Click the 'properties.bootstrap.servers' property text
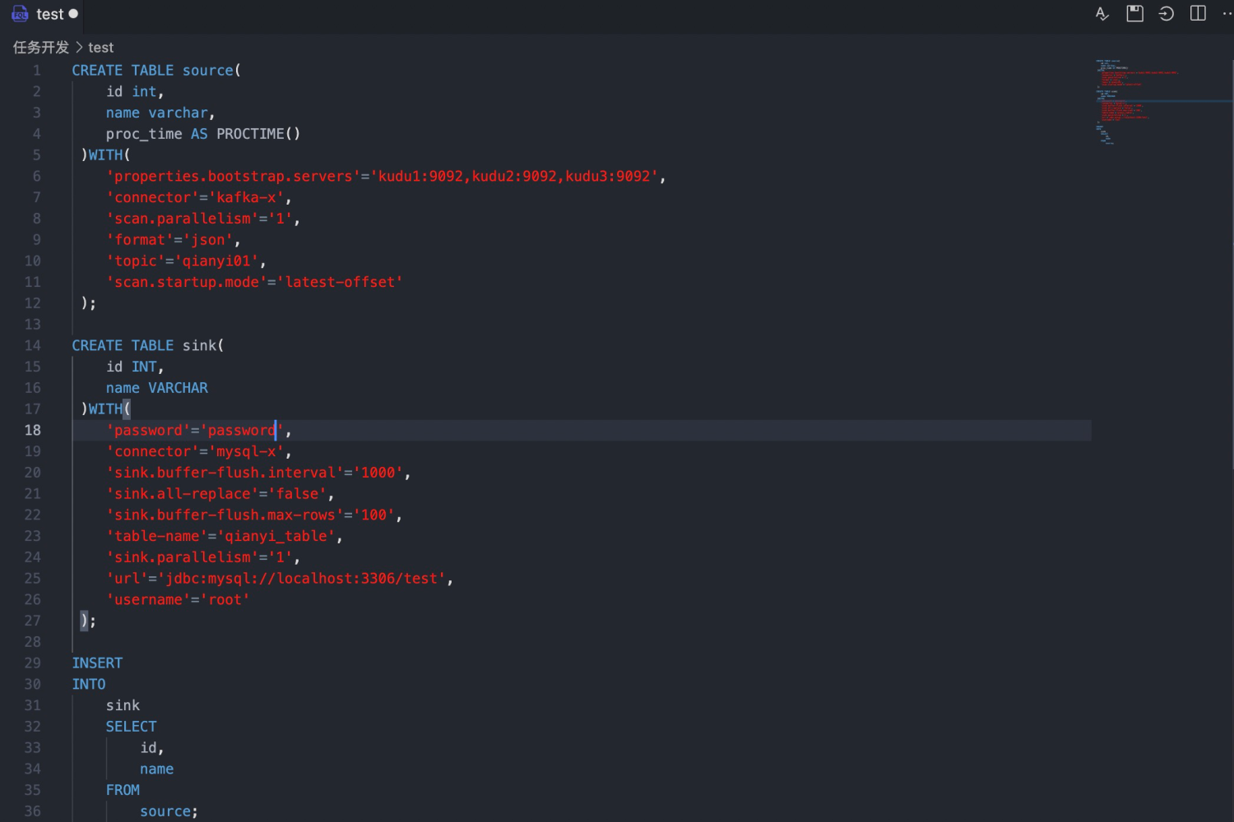The image size is (1234, 822). (x=234, y=177)
